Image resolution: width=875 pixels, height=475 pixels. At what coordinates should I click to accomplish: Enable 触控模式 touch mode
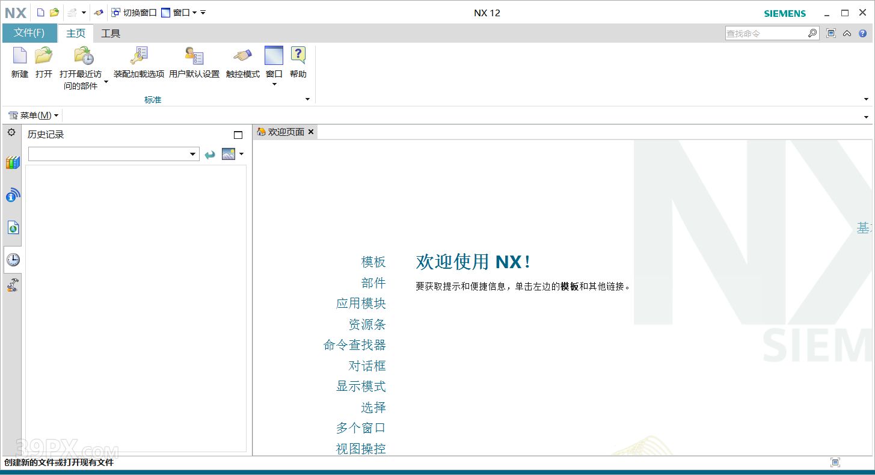[243, 55]
